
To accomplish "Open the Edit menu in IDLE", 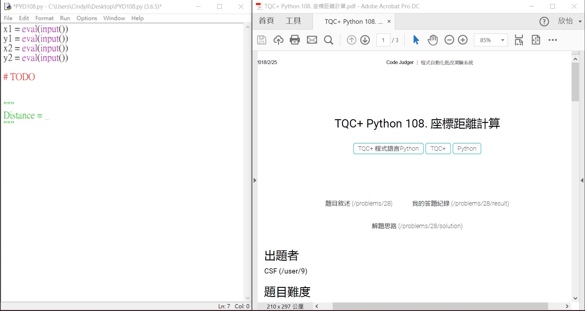I will [24, 18].
